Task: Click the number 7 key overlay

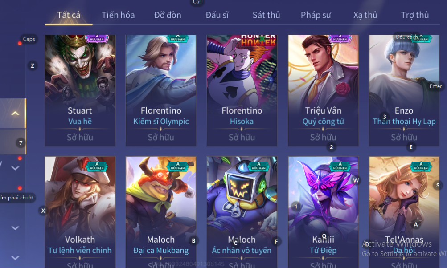Action: (x=21, y=143)
